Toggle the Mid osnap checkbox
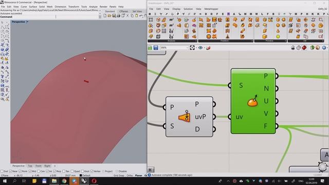This screenshot has width=329, height=185. click(x=30, y=171)
